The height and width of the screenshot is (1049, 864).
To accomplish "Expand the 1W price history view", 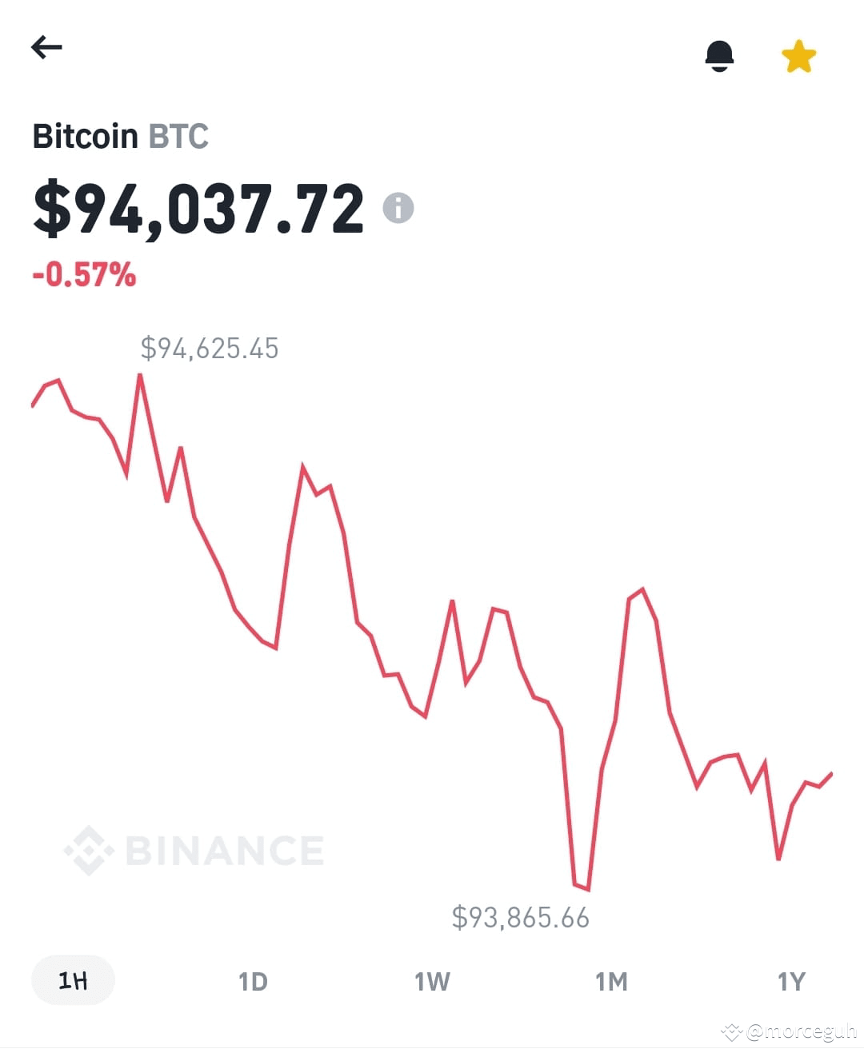I will [432, 979].
